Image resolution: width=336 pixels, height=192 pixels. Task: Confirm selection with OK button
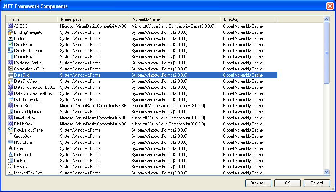pos(287,183)
